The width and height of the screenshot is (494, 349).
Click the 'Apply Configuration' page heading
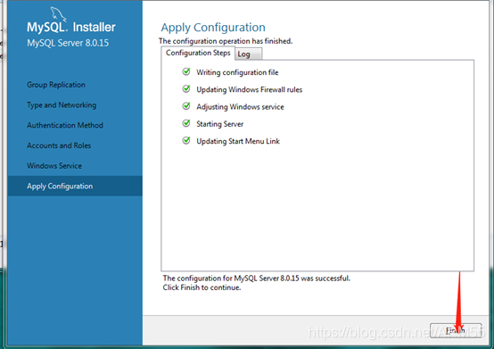(213, 28)
